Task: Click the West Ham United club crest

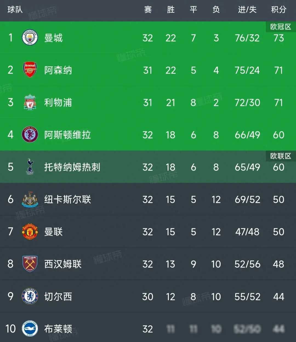Action: 29,264
